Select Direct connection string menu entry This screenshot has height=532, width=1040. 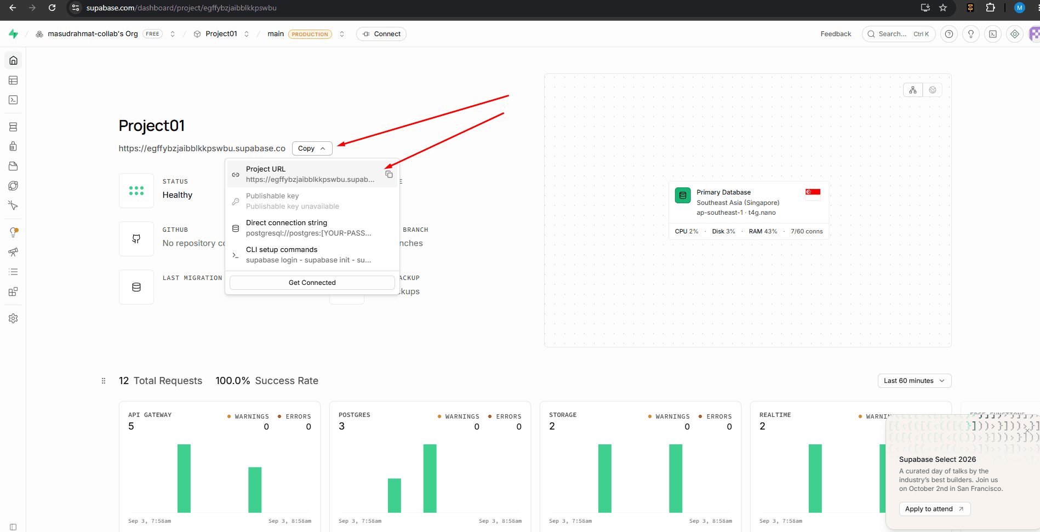[x=312, y=228]
